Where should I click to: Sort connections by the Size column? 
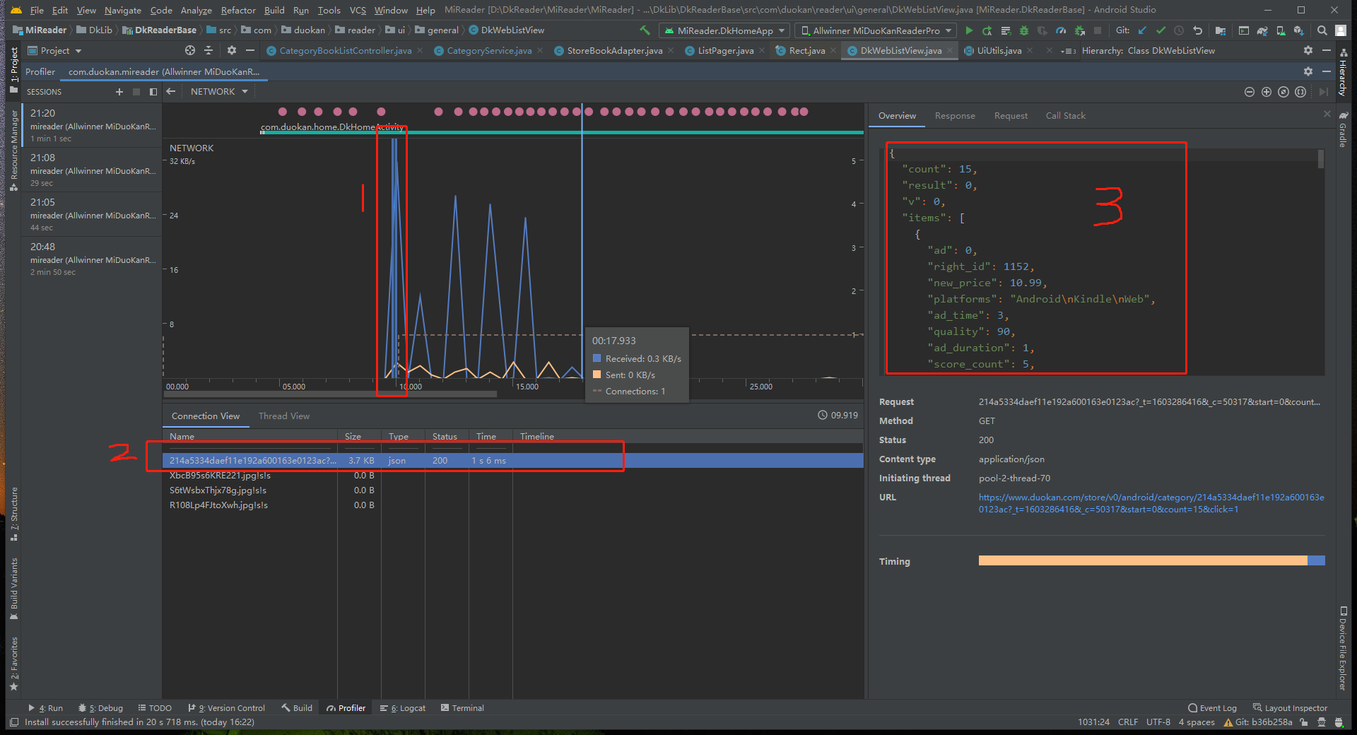360,437
